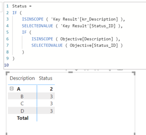Click the nested IF on line 5
Viewport: 146px width, 135px height.
(x=24, y=32)
